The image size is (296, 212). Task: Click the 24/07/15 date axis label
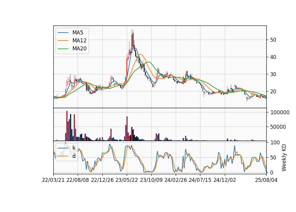(200, 180)
